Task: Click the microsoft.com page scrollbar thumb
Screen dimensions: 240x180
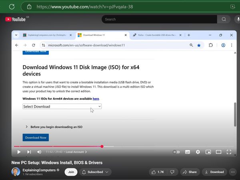Action: 235,114
